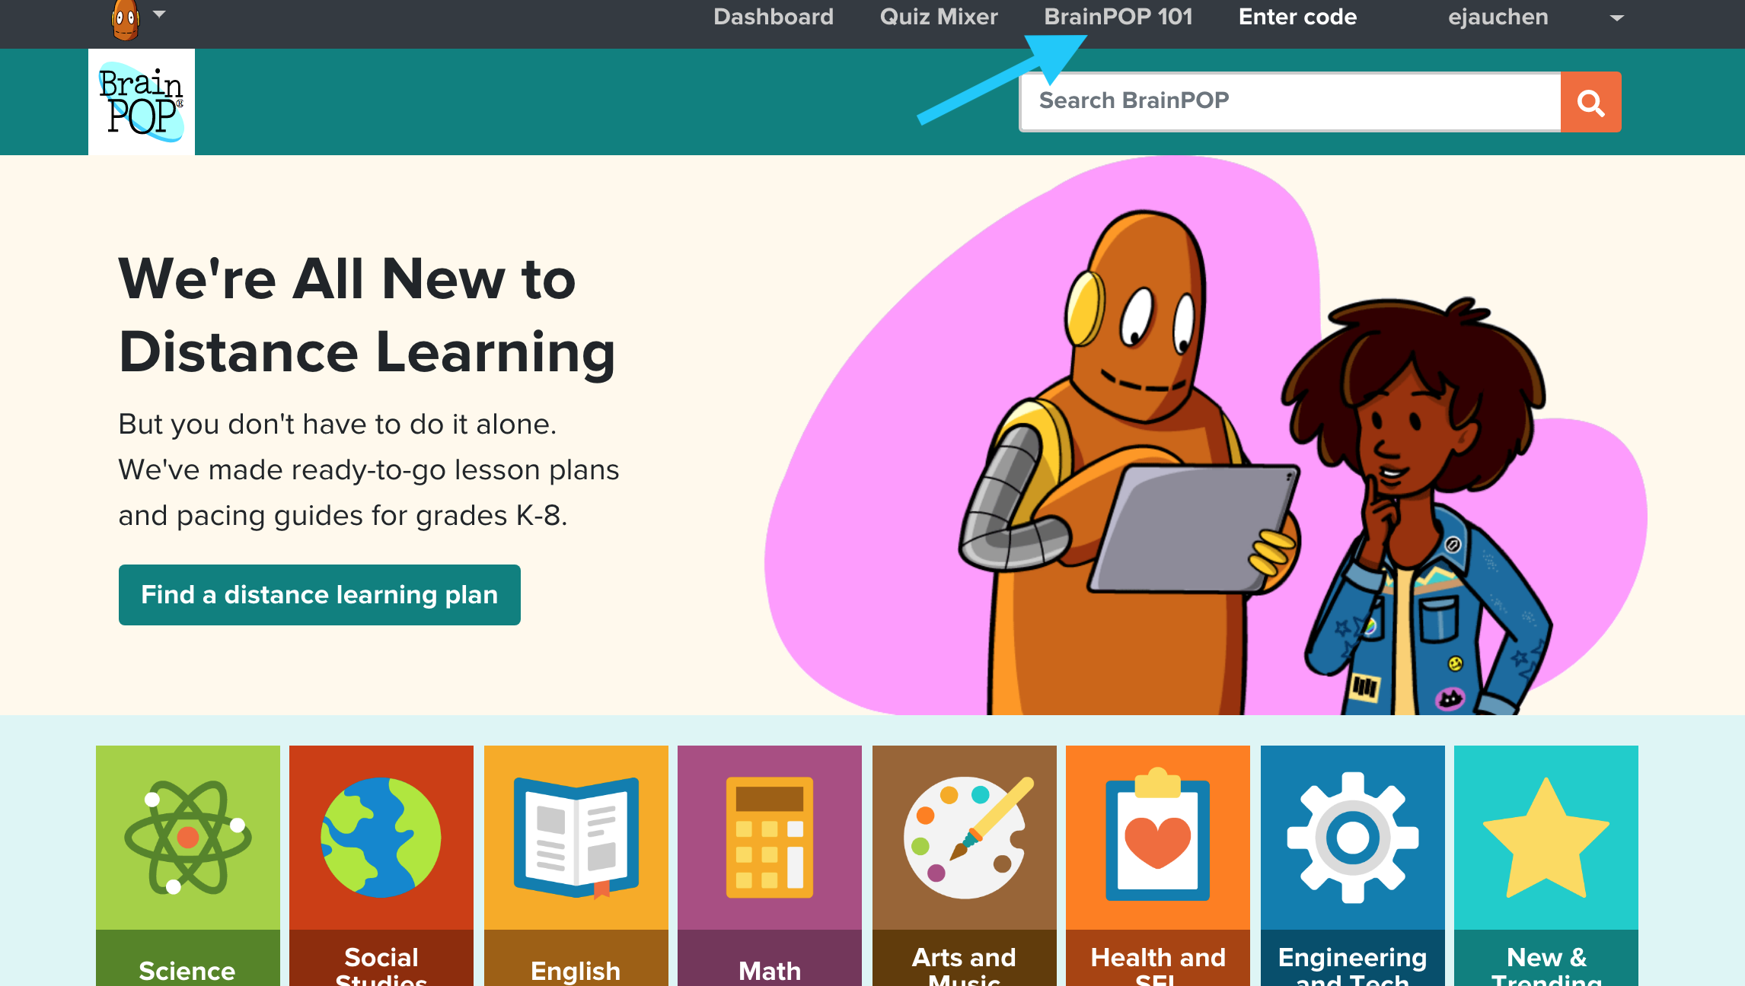Go home via the BrainPOP logo
Image resolution: width=1745 pixels, height=986 pixels.
(142, 102)
